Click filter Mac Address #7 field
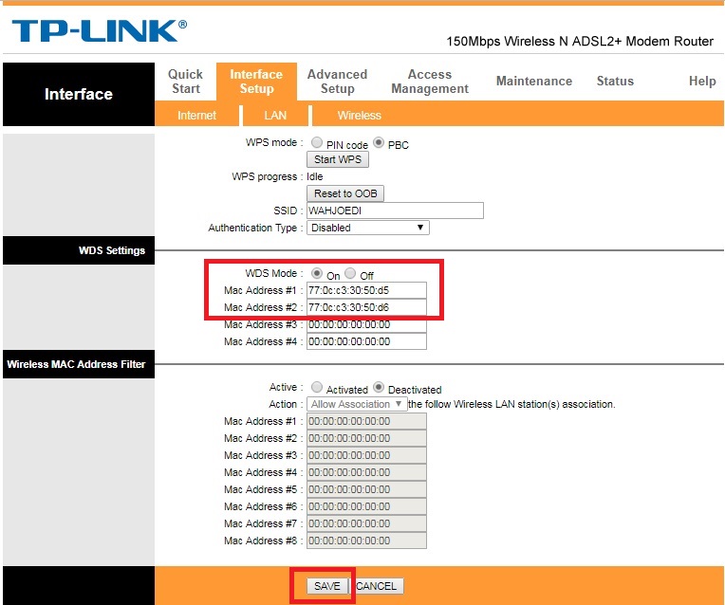 366,523
